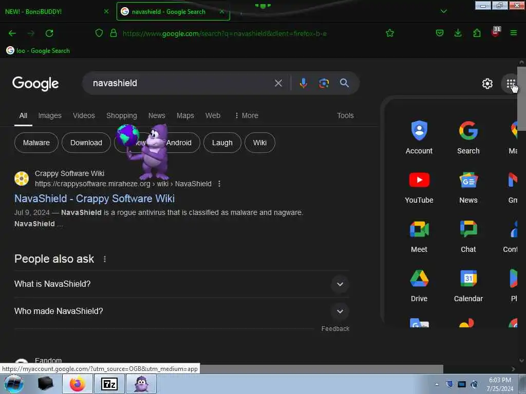Reload the page with the refresh icon
This screenshot has width=526, height=394.
click(x=49, y=33)
